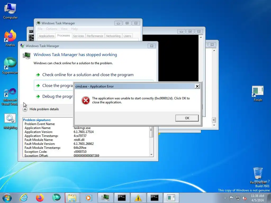The image size is (271, 203).
Task: Switch to Services tab in Task Manager
Action: pos(78,36)
